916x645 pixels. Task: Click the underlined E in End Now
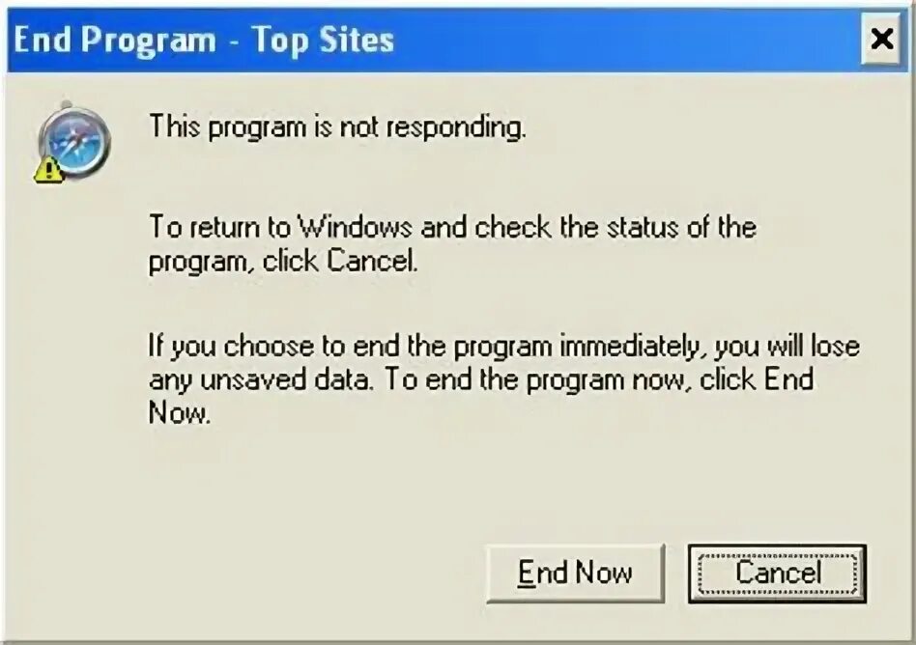527,573
